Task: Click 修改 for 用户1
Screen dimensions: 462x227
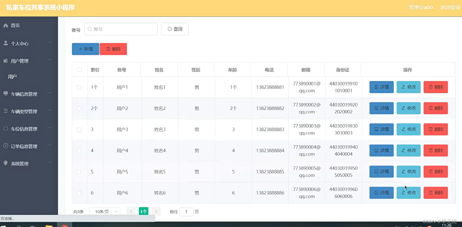Action: tap(408, 87)
